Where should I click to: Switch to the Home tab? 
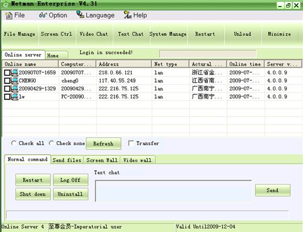click(x=56, y=56)
